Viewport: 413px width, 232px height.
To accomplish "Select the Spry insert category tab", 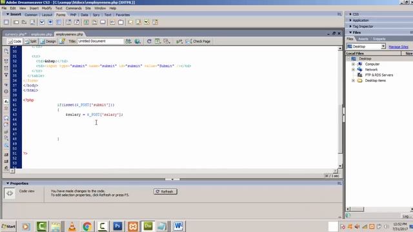I will 96,15.
